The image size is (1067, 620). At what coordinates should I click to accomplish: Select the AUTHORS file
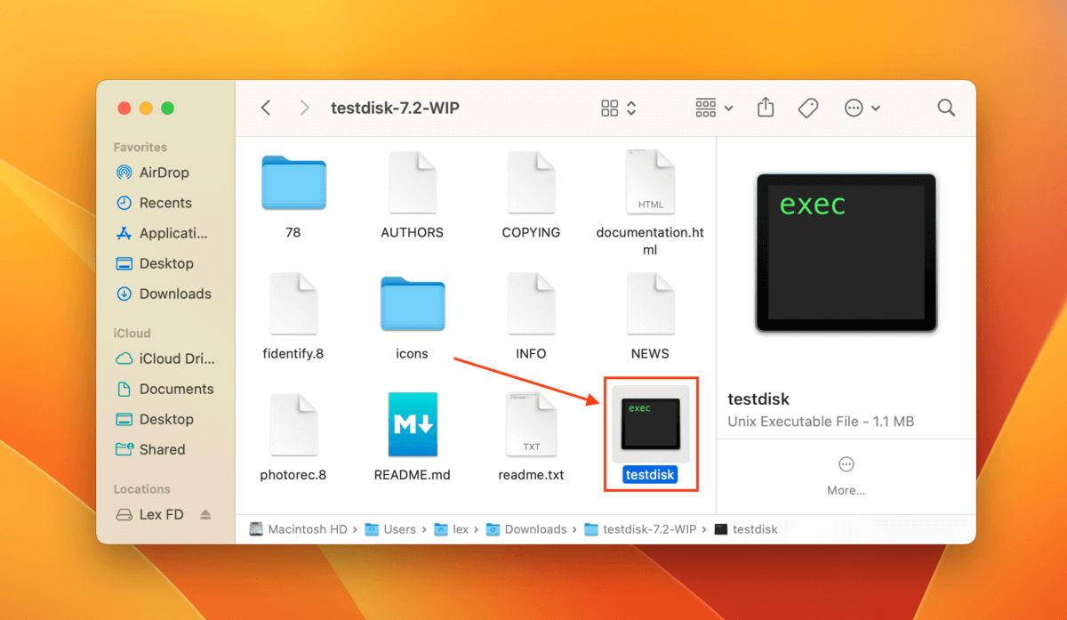[x=413, y=183]
